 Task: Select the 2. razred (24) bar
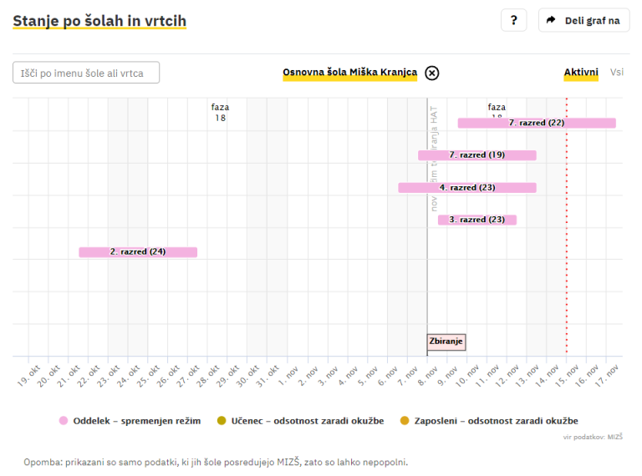138,252
